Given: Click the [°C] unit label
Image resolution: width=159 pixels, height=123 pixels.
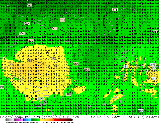Looking at the screenshot, I should click(58, 117).
